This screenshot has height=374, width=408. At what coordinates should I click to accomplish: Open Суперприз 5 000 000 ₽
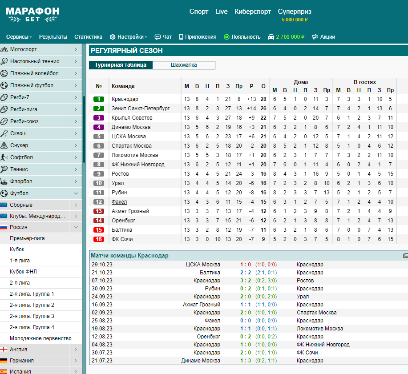[295, 15]
